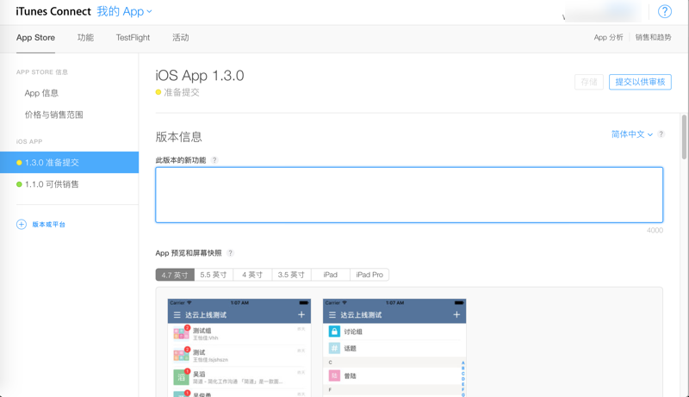Screen dimensions: 689x397
Task: Click the 提交以供审核 button
Action: [x=640, y=82]
